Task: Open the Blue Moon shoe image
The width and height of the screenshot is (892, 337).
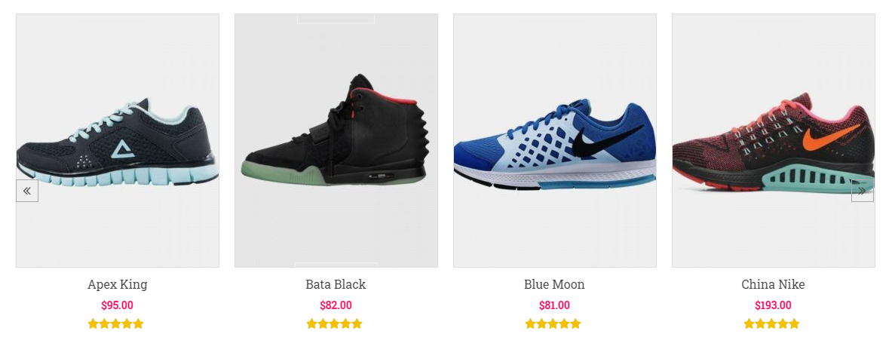Action: [555, 141]
